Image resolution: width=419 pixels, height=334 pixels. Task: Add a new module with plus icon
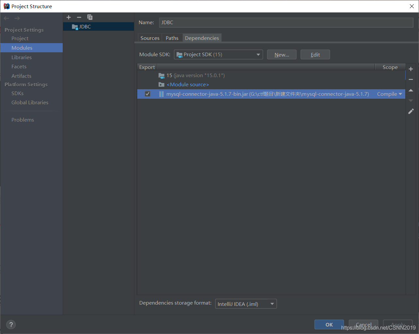(x=69, y=17)
